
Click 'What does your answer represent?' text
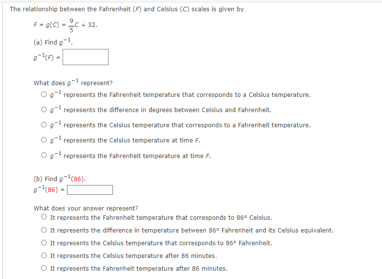pyautogui.click(x=86, y=208)
